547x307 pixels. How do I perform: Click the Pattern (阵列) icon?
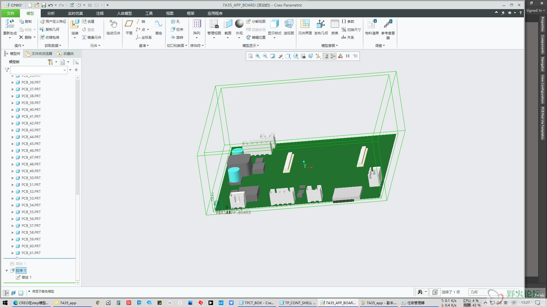197,24
